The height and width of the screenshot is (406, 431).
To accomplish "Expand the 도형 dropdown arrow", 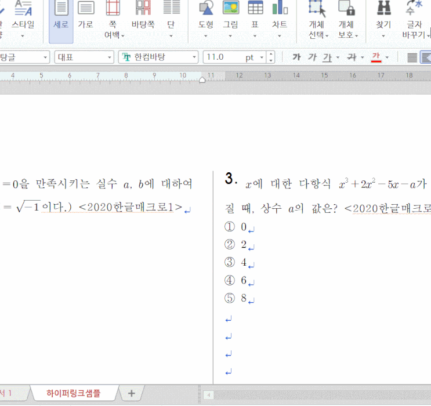I will click(x=205, y=36).
